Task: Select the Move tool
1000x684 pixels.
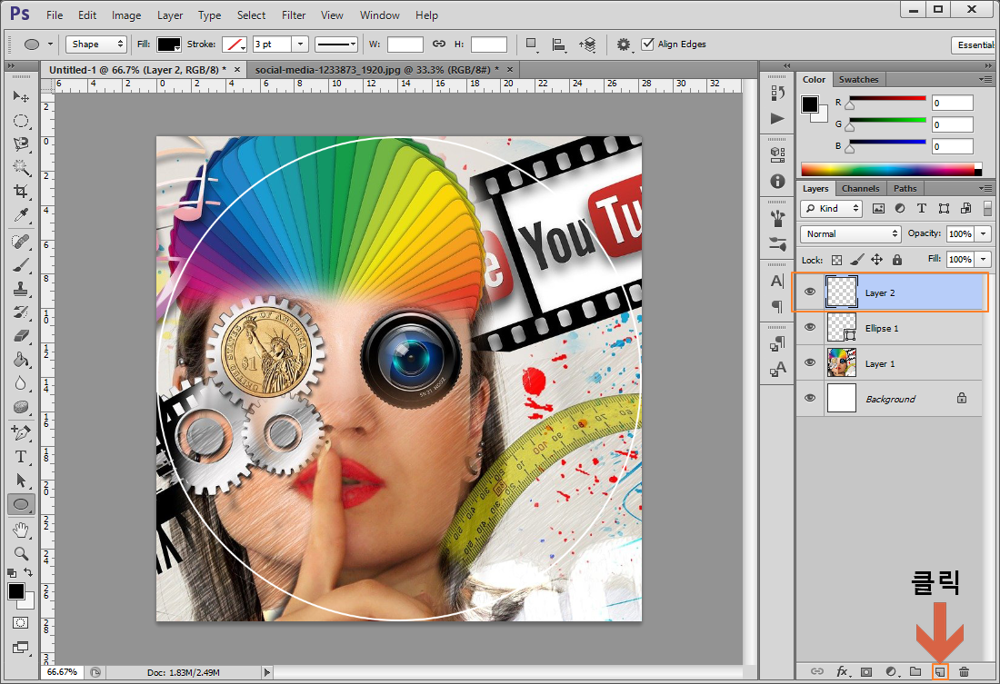Action: tap(21, 96)
